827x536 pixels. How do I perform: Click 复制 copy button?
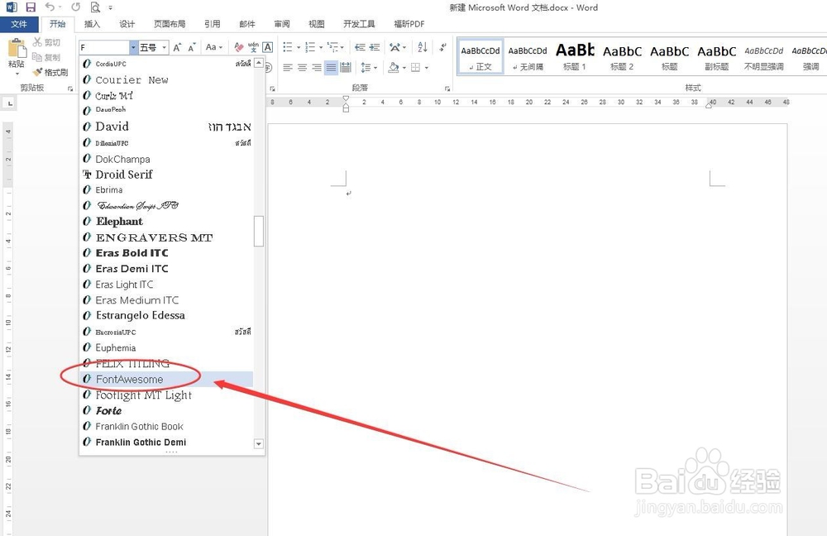pyautogui.click(x=46, y=57)
